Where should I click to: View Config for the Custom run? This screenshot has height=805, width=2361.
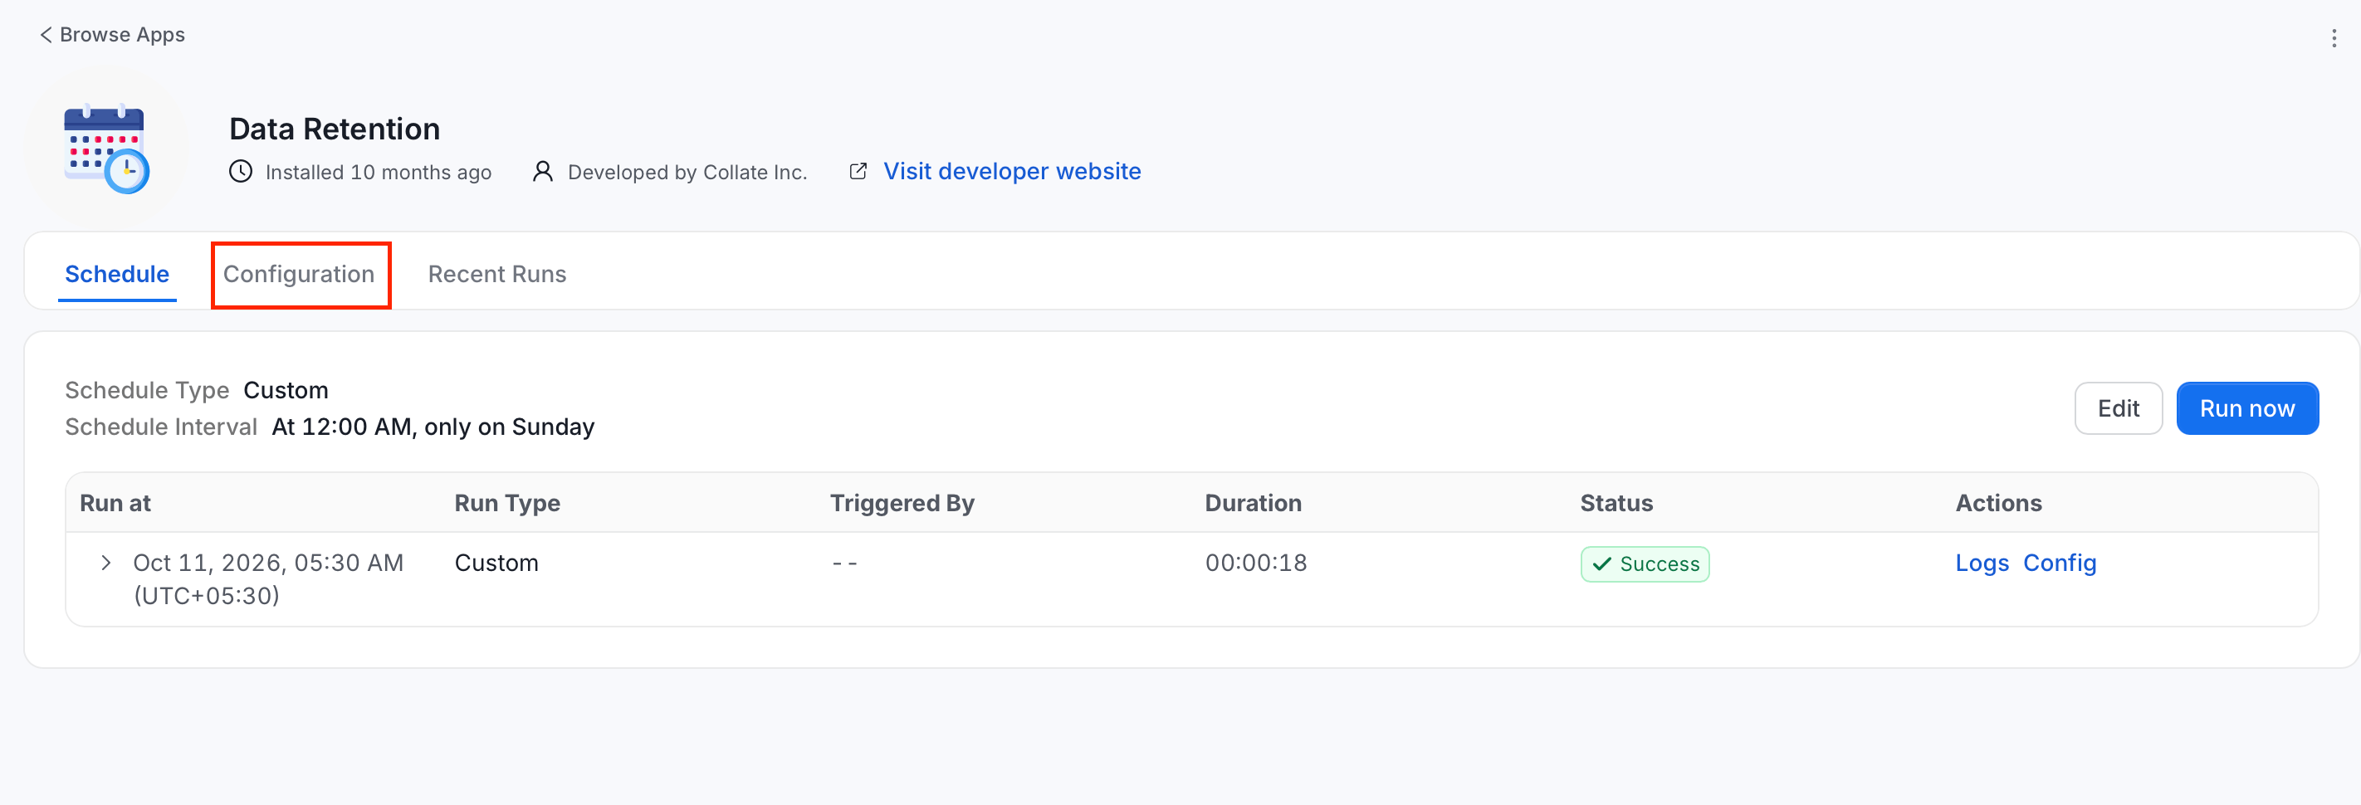(2060, 563)
